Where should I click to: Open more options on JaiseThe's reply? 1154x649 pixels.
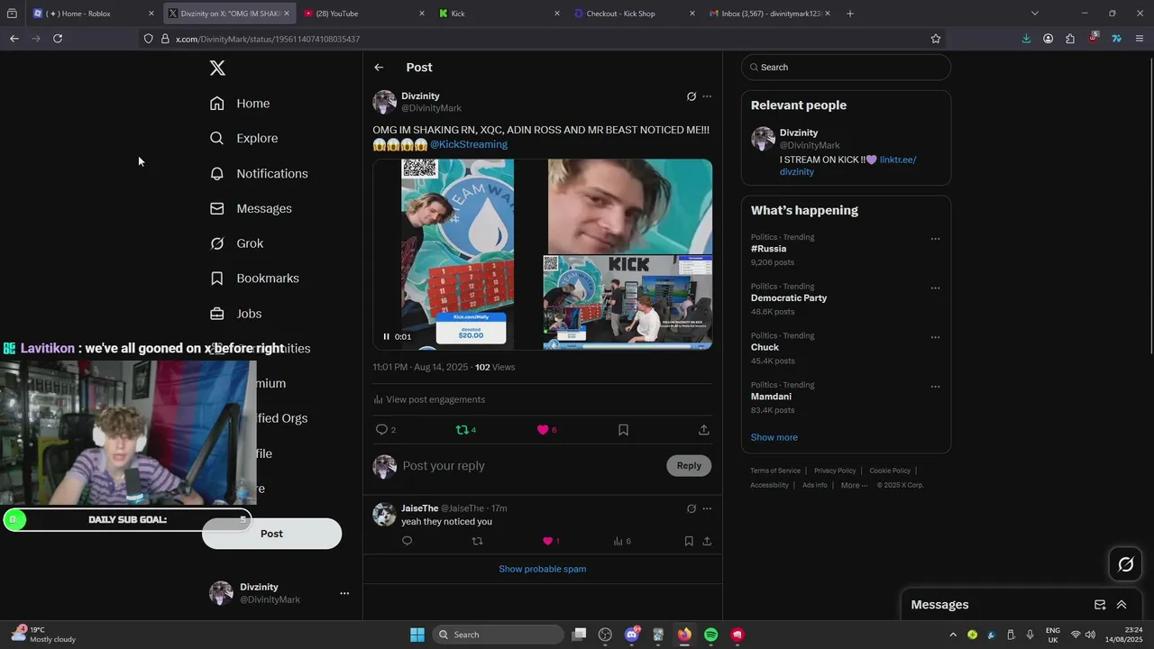(x=707, y=508)
